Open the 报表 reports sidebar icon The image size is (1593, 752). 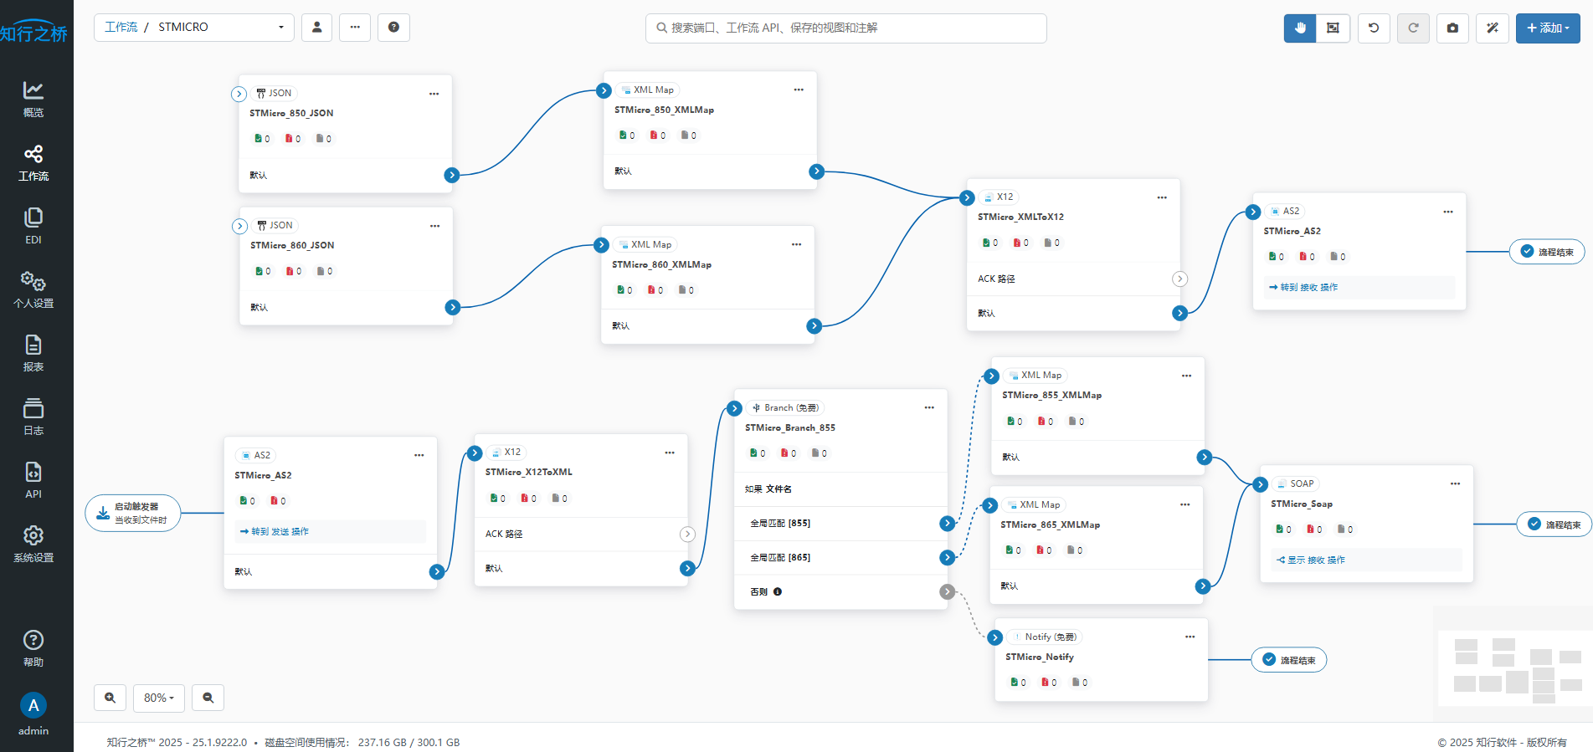33,352
